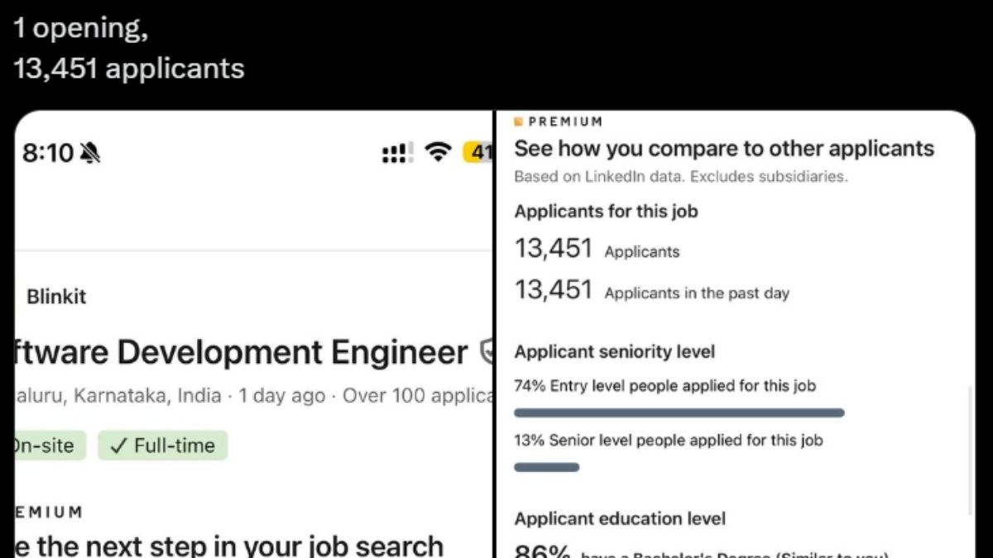Select the Full-time job type chip
This screenshot has height=558, width=993.
tap(162, 446)
